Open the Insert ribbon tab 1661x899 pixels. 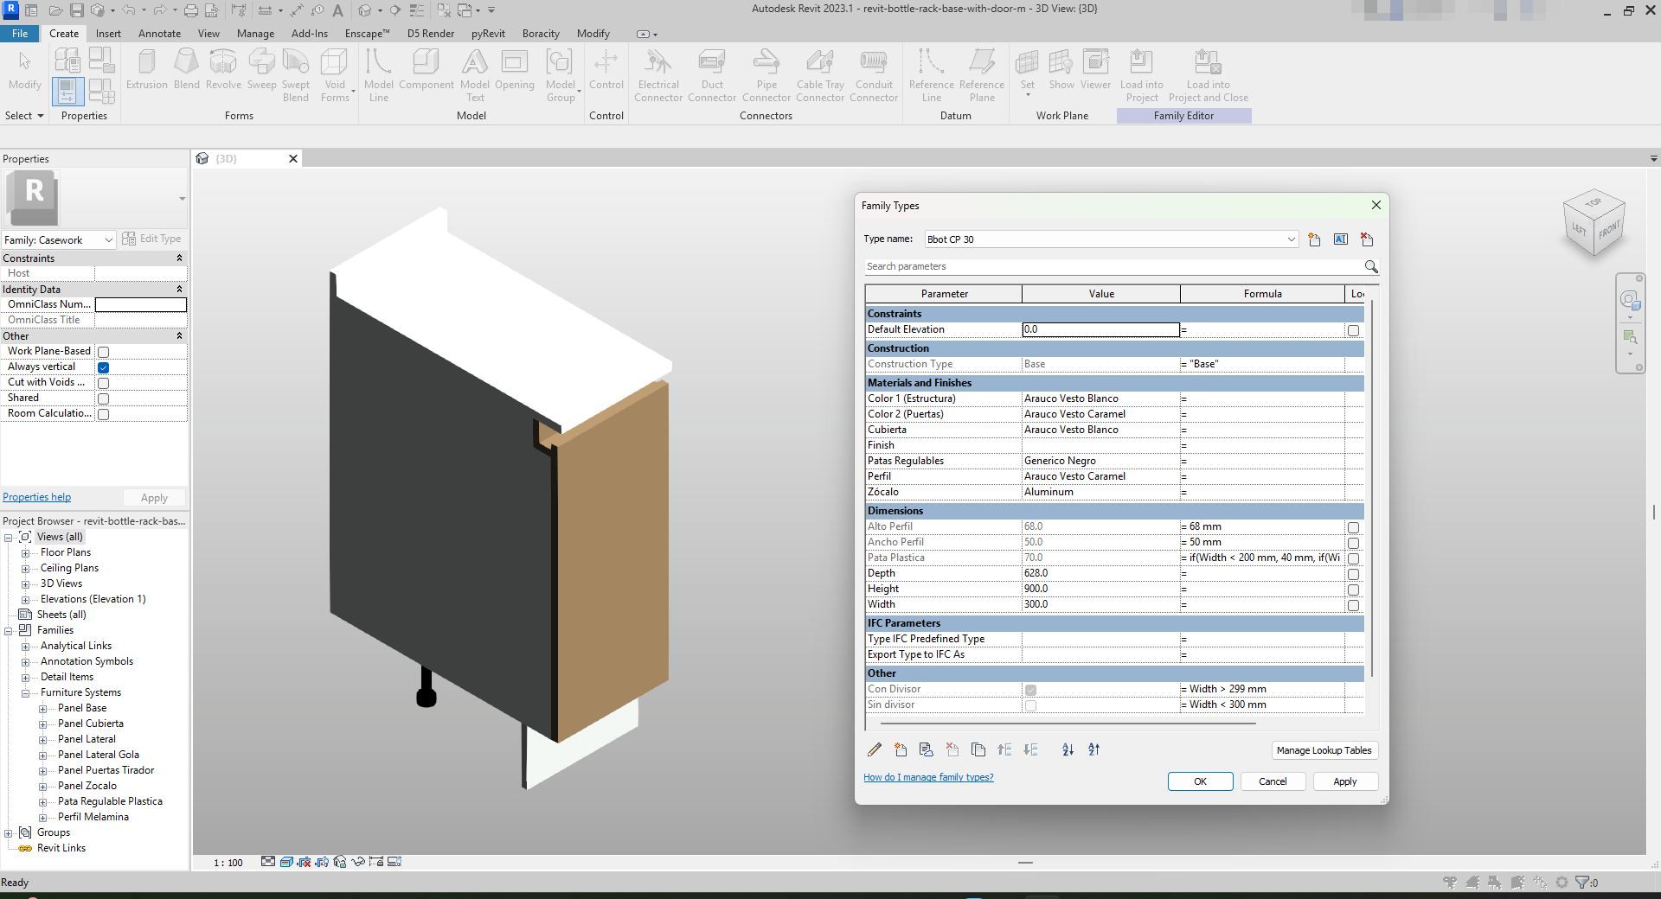click(108, 34)
